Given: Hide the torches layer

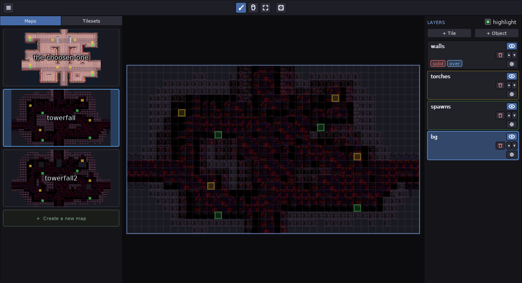Looking at the screenshot, I should 512,76.
